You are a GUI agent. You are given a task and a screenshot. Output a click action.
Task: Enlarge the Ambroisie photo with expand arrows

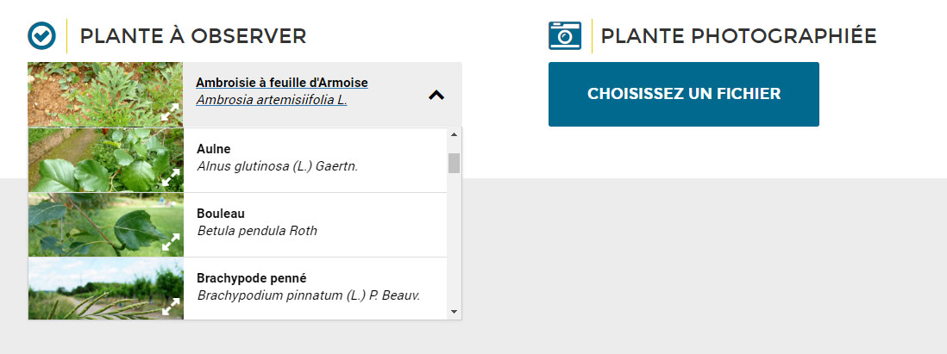(x=171, y=112)
